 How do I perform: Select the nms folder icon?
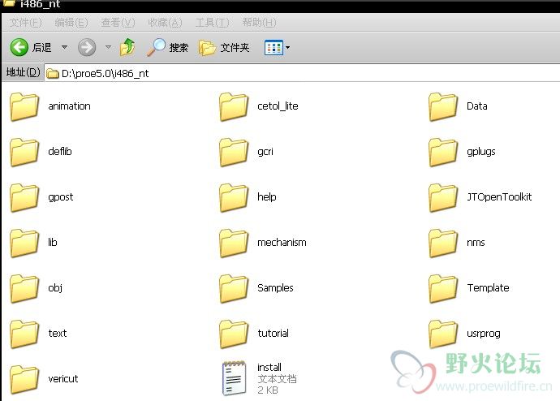click(443, 243)
